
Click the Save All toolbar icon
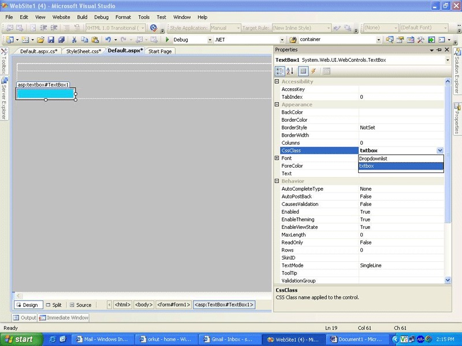62,39
